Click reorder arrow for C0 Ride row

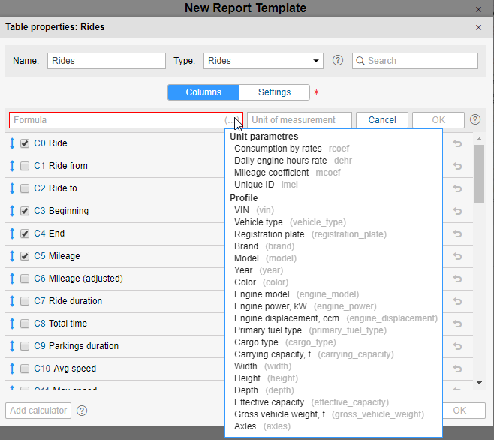(x=12, y=143)
